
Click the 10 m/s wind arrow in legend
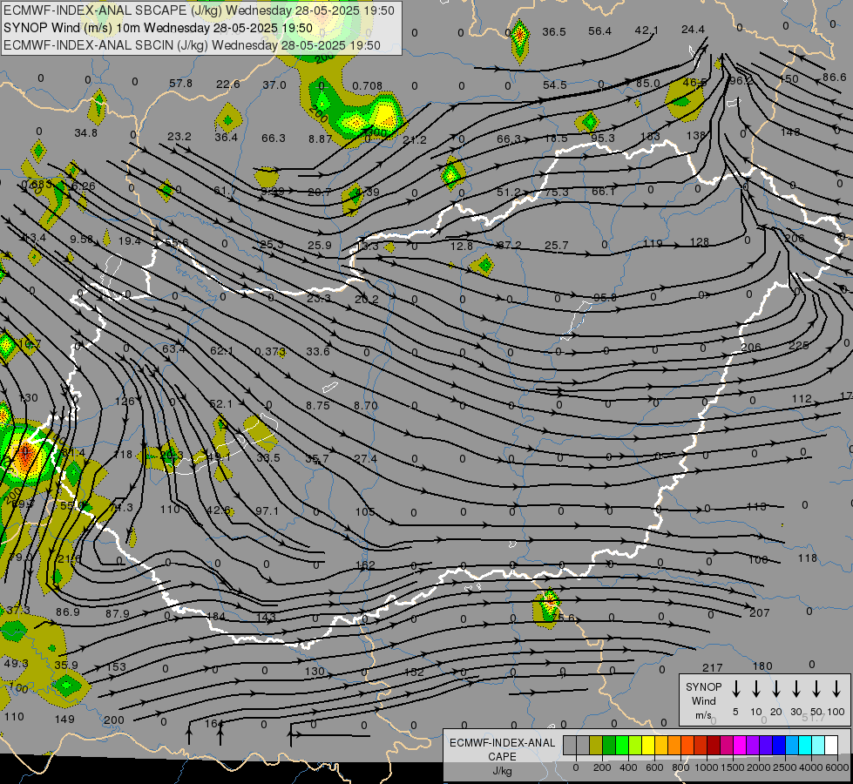(x=756, y=688)
